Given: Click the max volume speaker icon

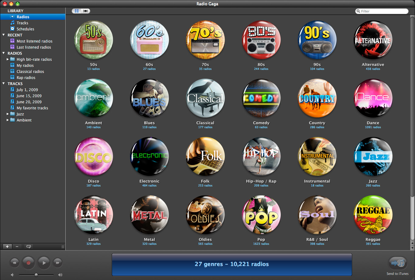Looking at the screenshot, I should [x=60, y=275].
